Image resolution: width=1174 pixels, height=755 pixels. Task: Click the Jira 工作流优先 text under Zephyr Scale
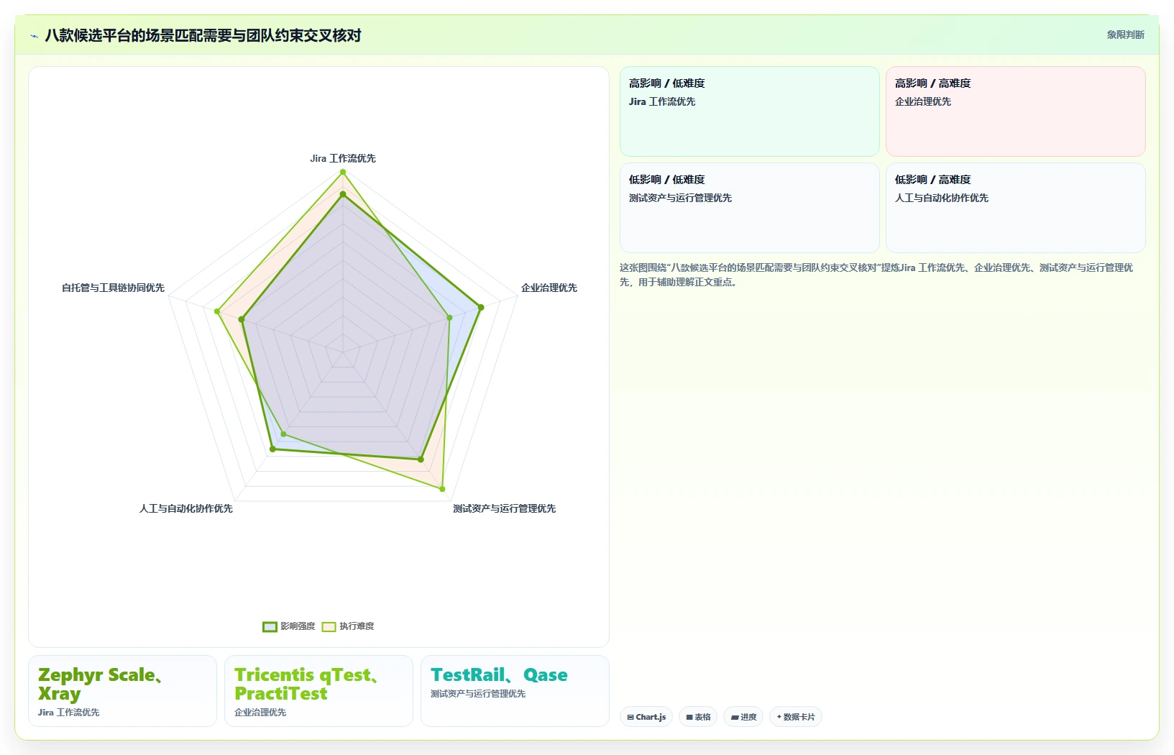69,713
